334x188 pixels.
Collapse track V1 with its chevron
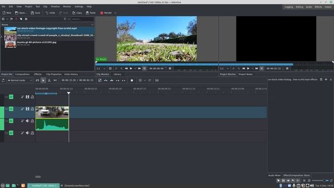[6, 109]
